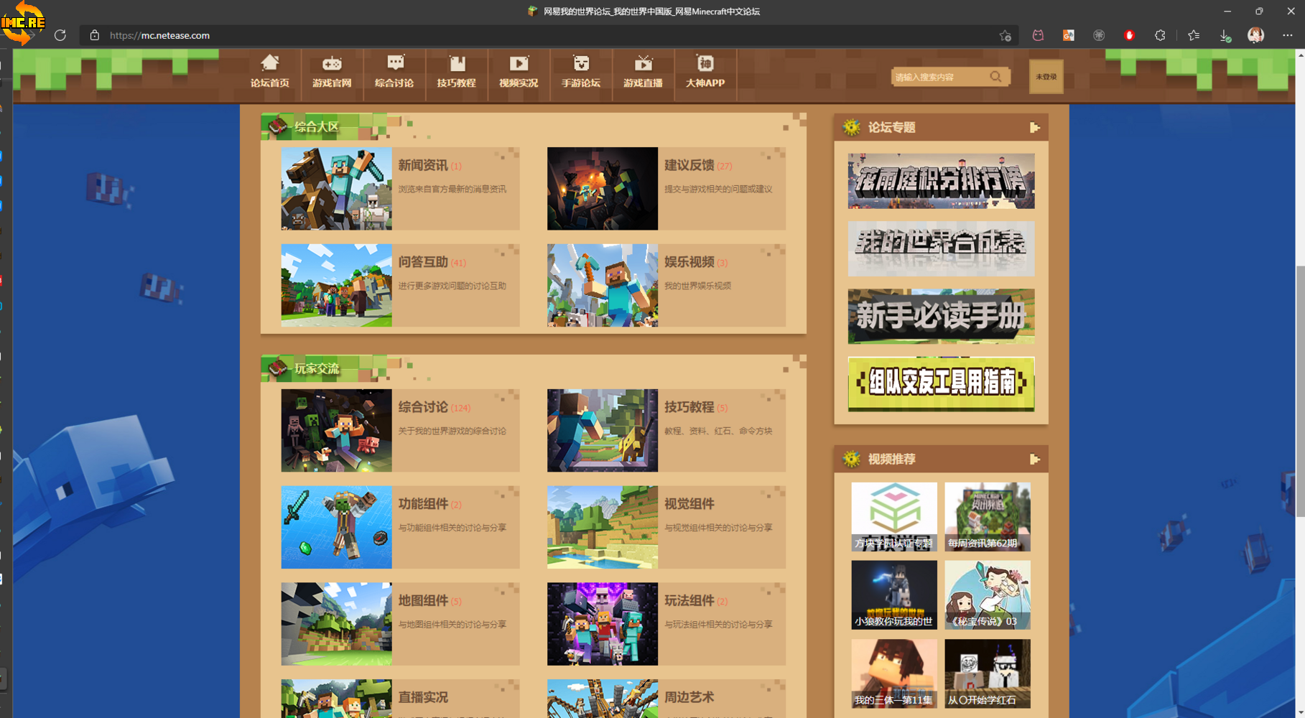Open the 技巧教程 book icon

(457, 64)
